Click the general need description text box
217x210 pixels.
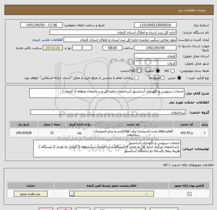[x=107, y=93]
